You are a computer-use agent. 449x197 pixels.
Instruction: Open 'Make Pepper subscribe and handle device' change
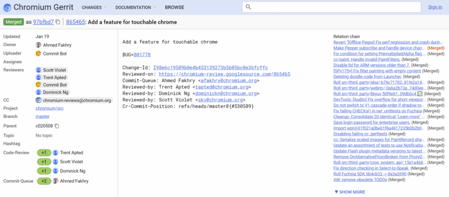pos(379,48)
